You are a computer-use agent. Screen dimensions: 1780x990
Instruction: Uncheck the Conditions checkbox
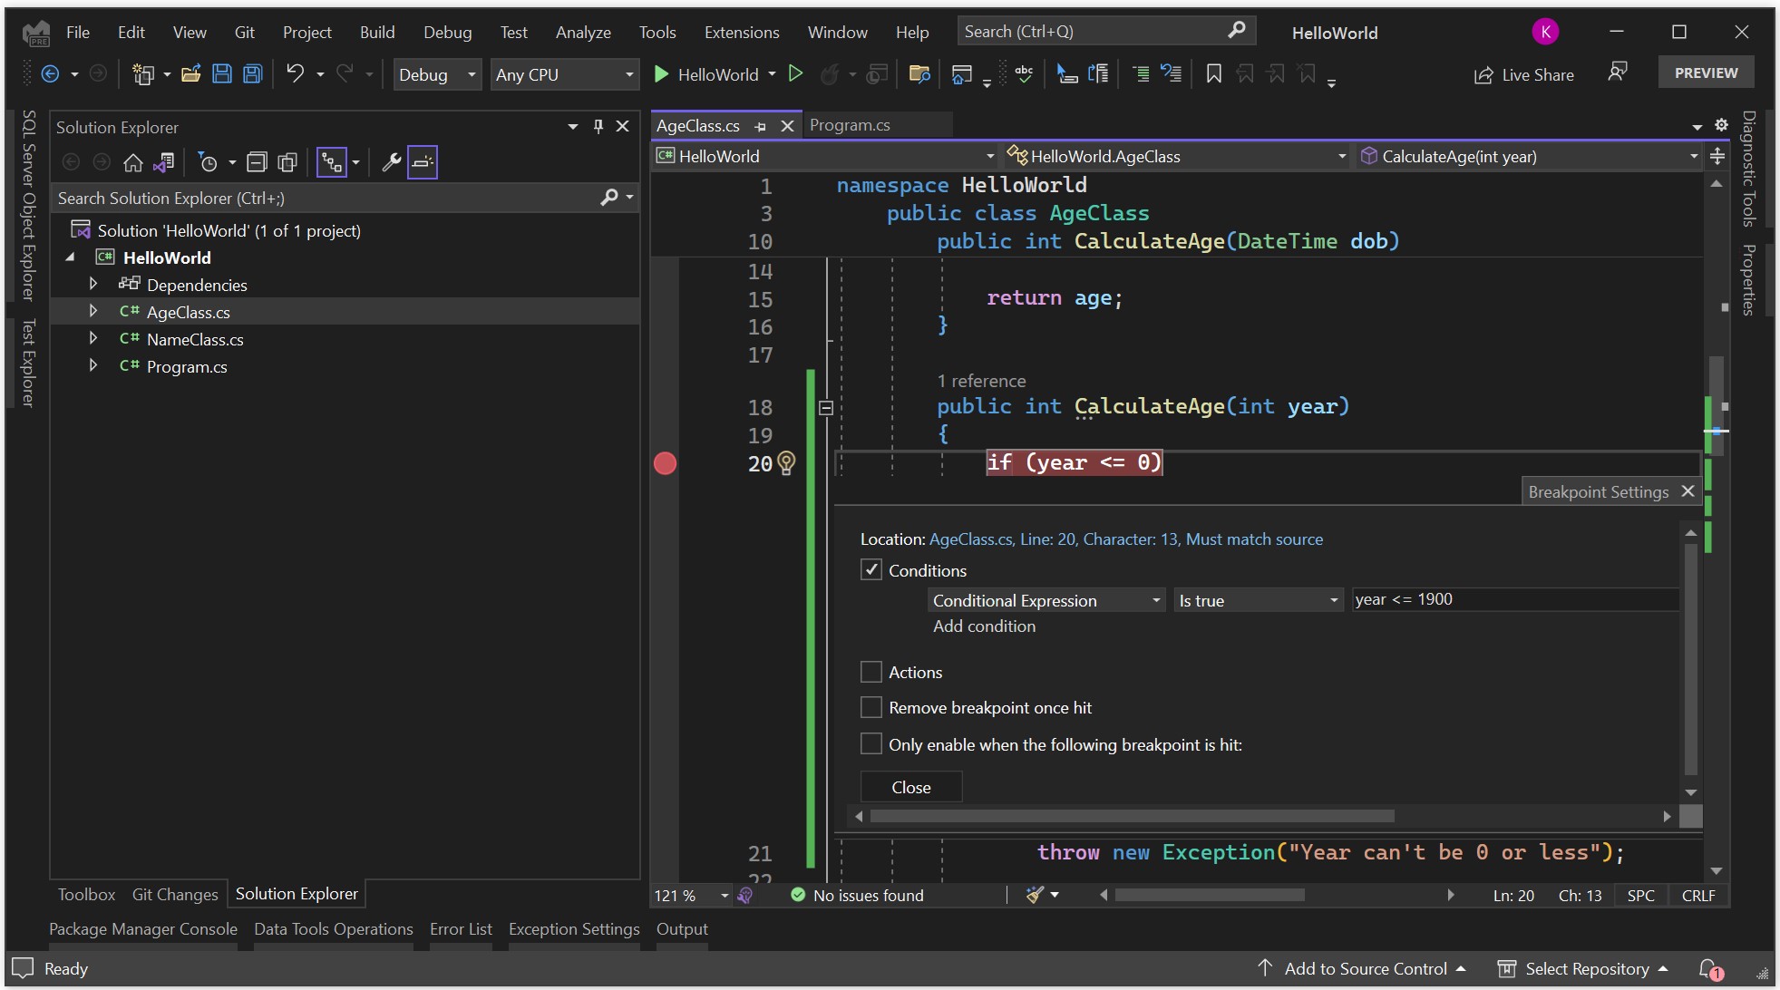click(x=871, y=569)
